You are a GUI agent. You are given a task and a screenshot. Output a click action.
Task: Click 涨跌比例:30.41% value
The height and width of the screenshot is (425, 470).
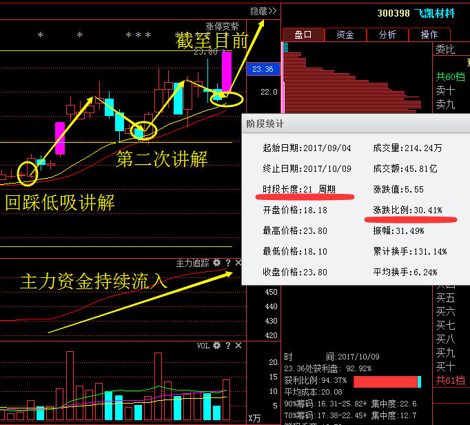coord(408,210)
